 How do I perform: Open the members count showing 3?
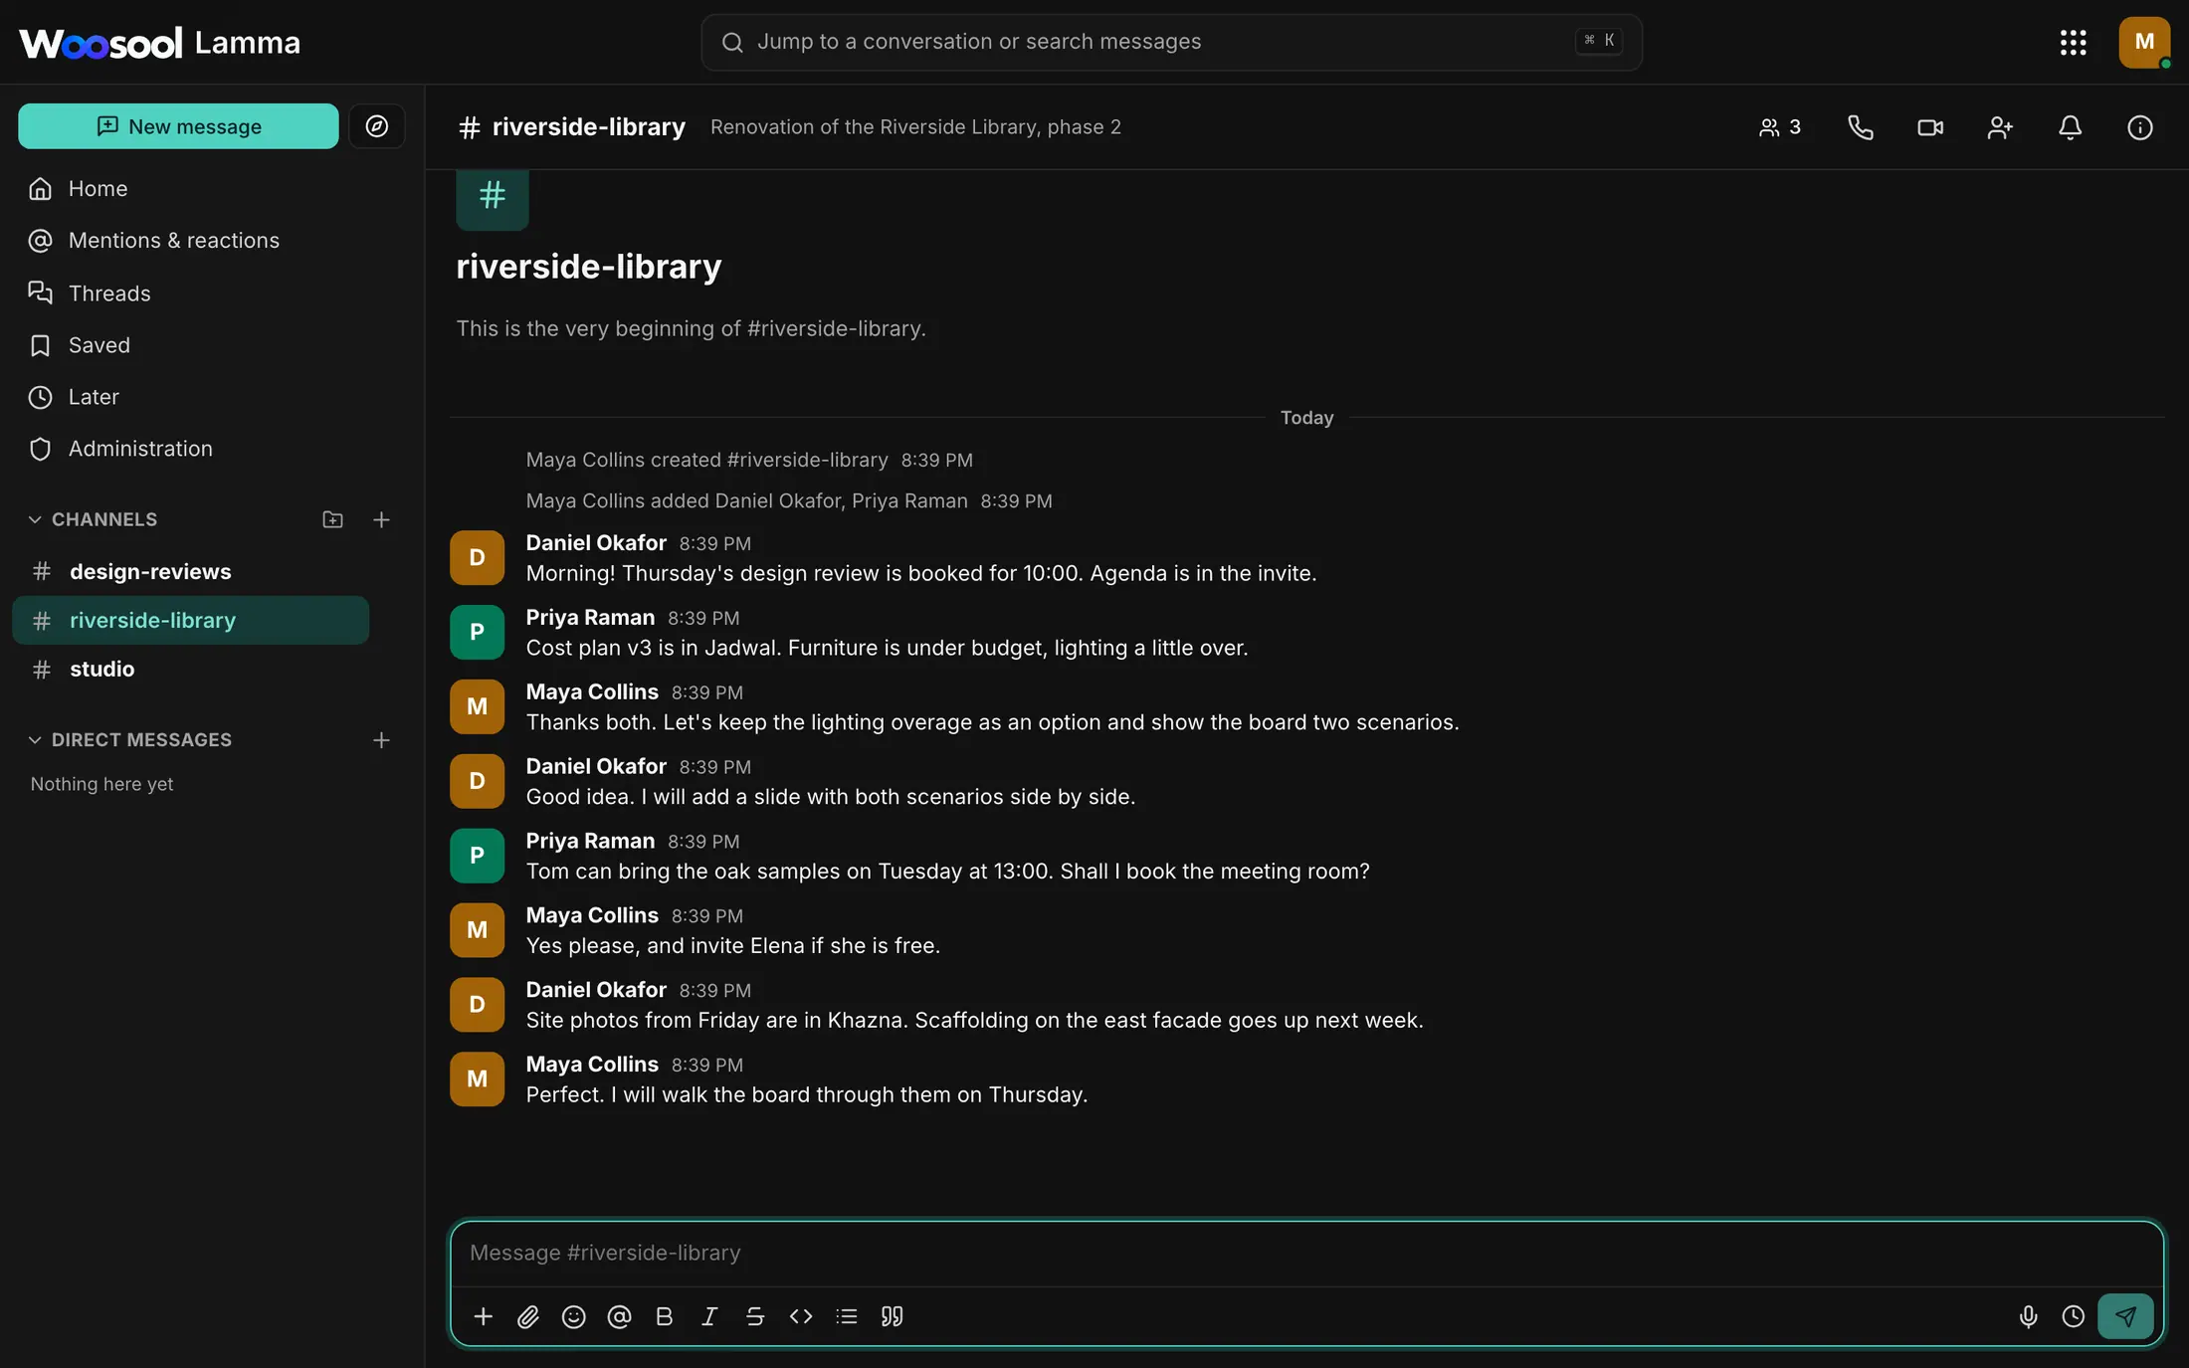[x=1780, y=127]
